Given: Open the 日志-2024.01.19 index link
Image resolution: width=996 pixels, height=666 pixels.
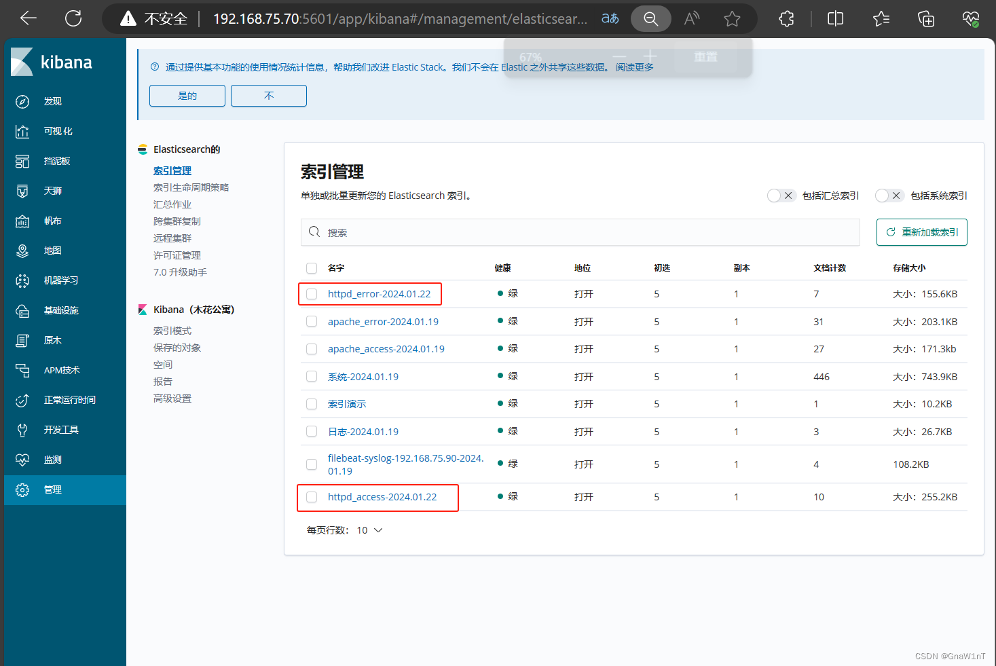Looking at the screenshot, I should [x=363, y=432].
